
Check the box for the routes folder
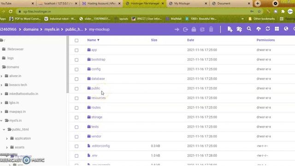click(x=77, y=108)
